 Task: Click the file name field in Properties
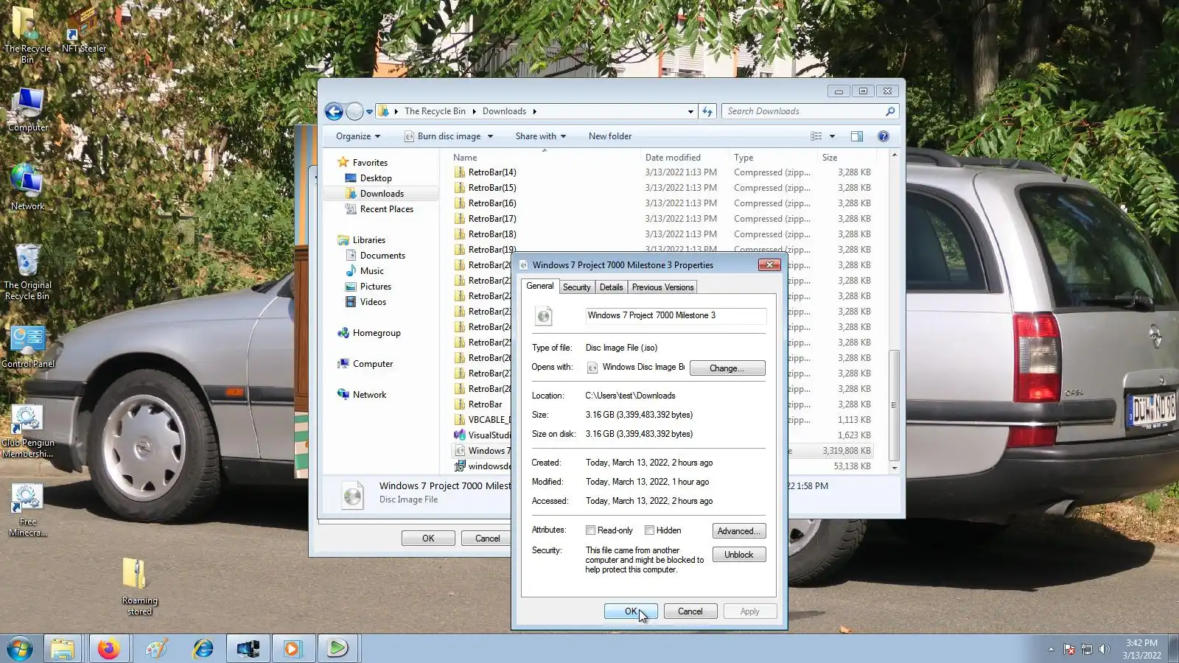click(676, 315)
